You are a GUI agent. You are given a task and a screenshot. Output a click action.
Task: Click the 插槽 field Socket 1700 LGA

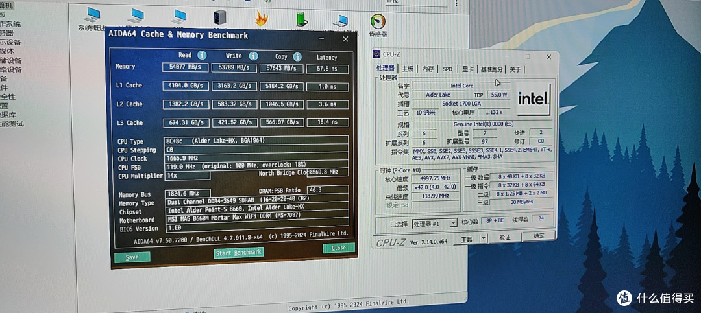pos(461,104)
